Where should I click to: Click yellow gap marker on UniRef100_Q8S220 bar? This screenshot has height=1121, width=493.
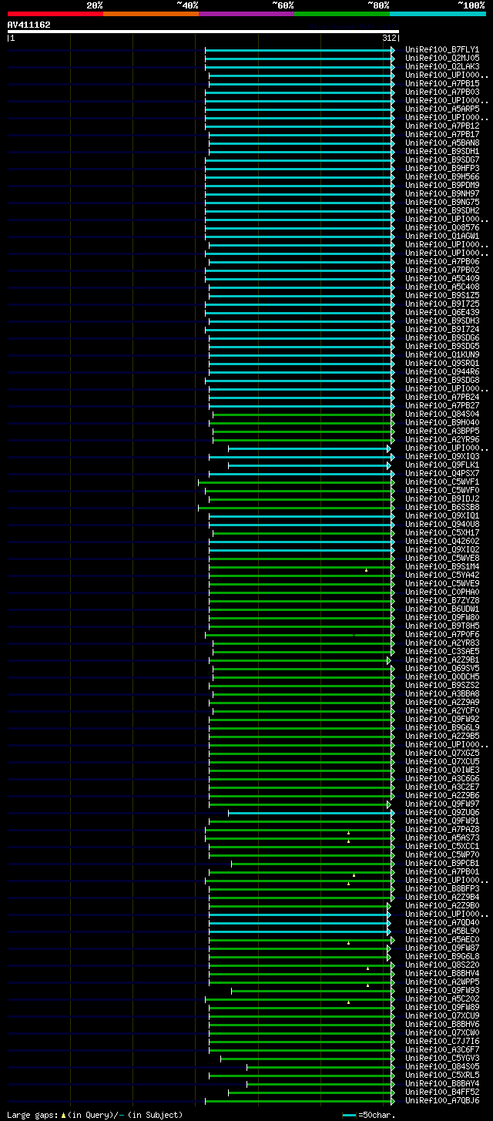(x=367, y=968)
